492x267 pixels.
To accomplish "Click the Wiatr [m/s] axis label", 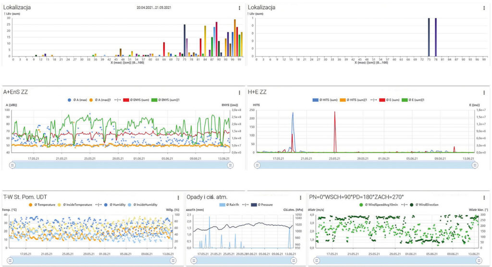I will point(315,210).
